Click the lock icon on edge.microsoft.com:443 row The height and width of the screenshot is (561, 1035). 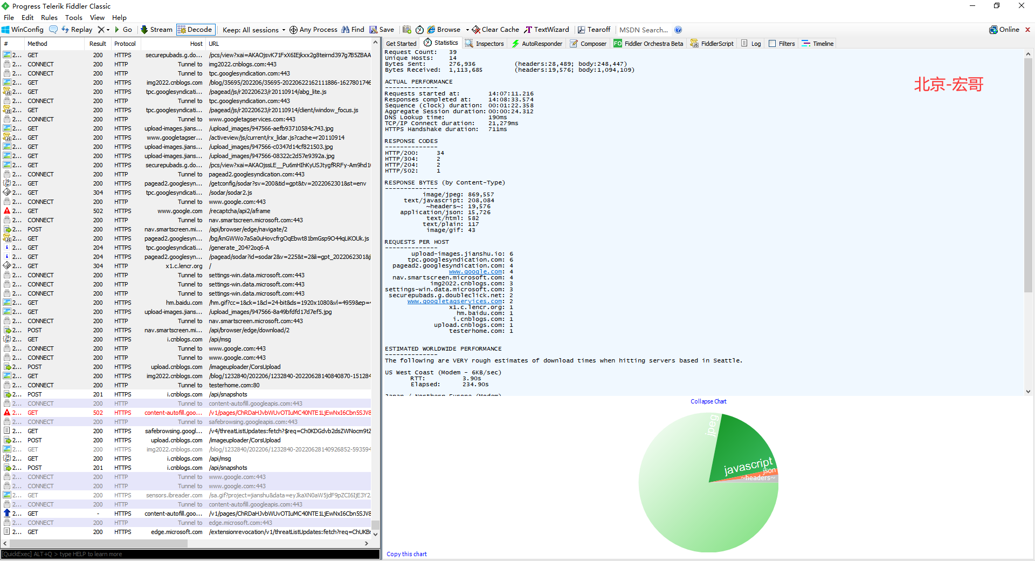[x=7, y=523]
